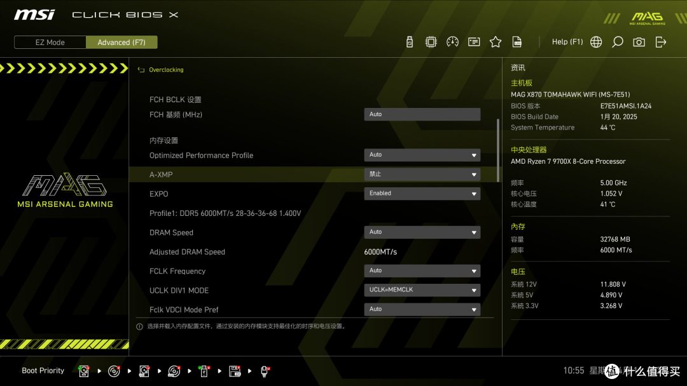Select the DRAM Speed label

tap(171, 232)
